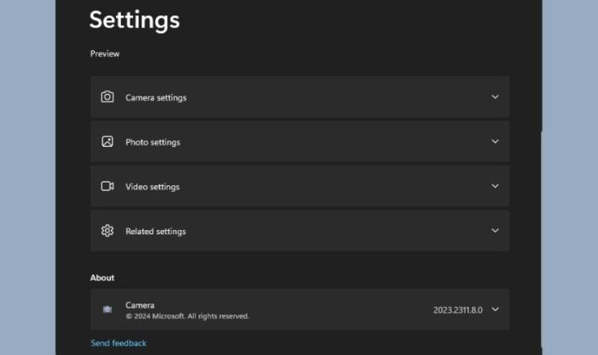Select the Photo settings label text
This screenshot has height=355, width=598.
(152, 142)
